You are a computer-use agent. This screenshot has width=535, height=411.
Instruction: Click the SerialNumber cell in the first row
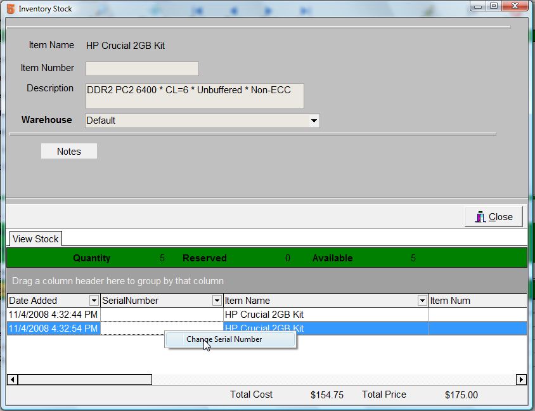pyautogui.click(x=162, y=315)
